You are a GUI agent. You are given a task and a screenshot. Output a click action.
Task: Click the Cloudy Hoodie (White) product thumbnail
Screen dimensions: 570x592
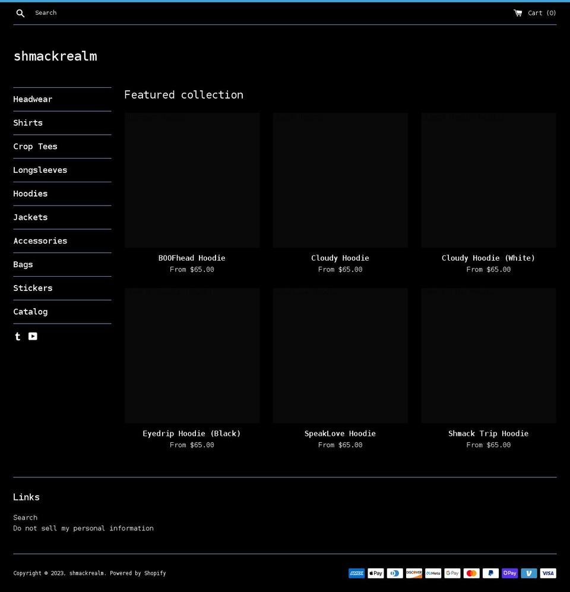click(488, 180)
